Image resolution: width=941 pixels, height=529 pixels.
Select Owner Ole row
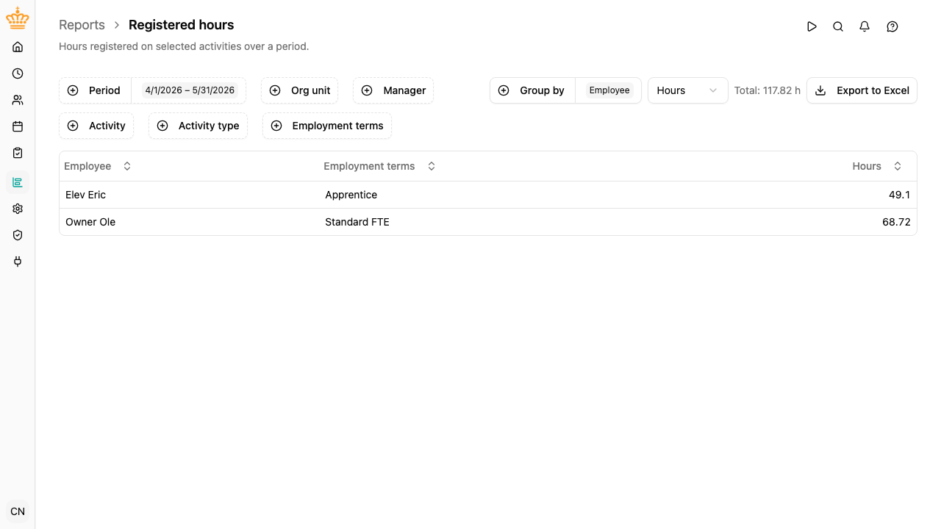pos(488,222)
